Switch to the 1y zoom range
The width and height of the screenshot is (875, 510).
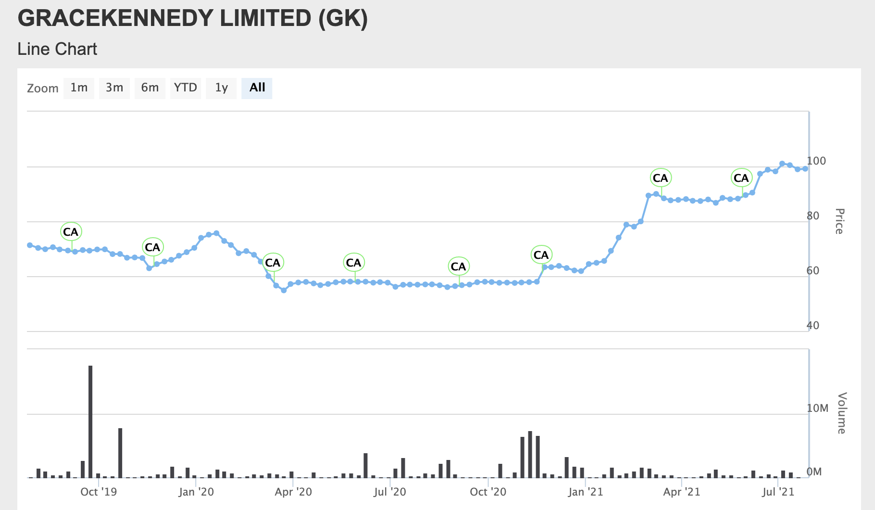tap(221, 88)
